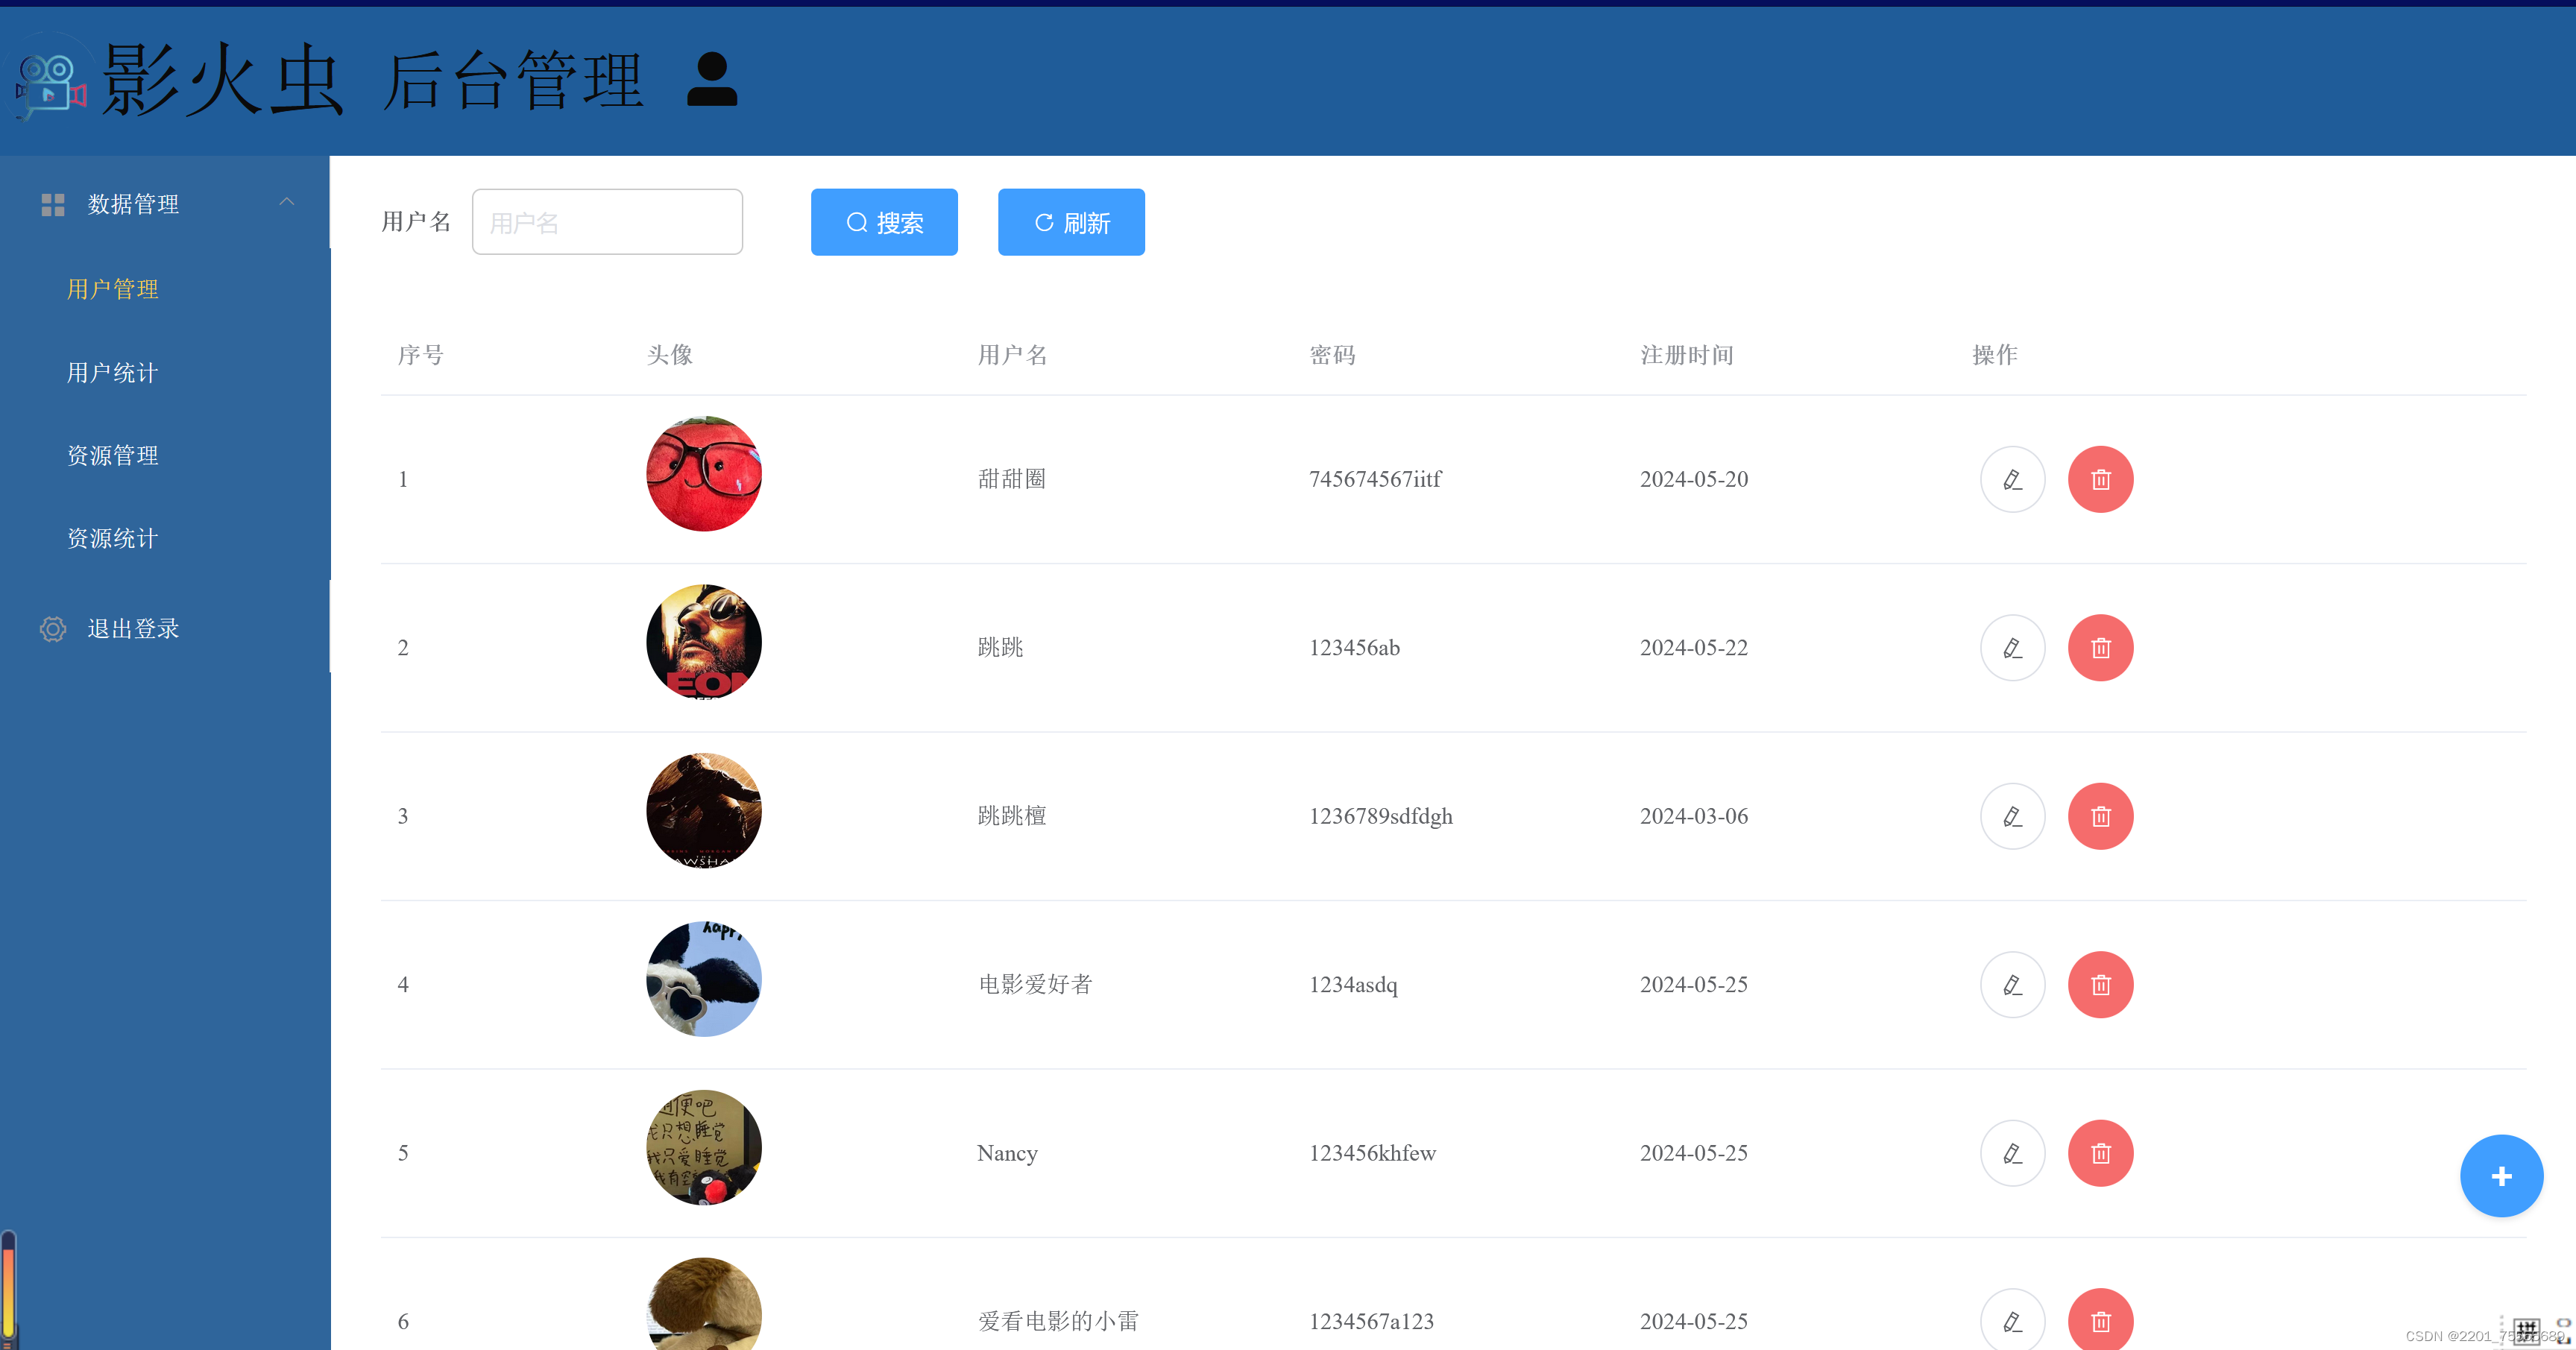The width and height of the screenshot is (2576, 1350).
Task: Select password cell 1234567a123
Action: tap(1371, 1321)
